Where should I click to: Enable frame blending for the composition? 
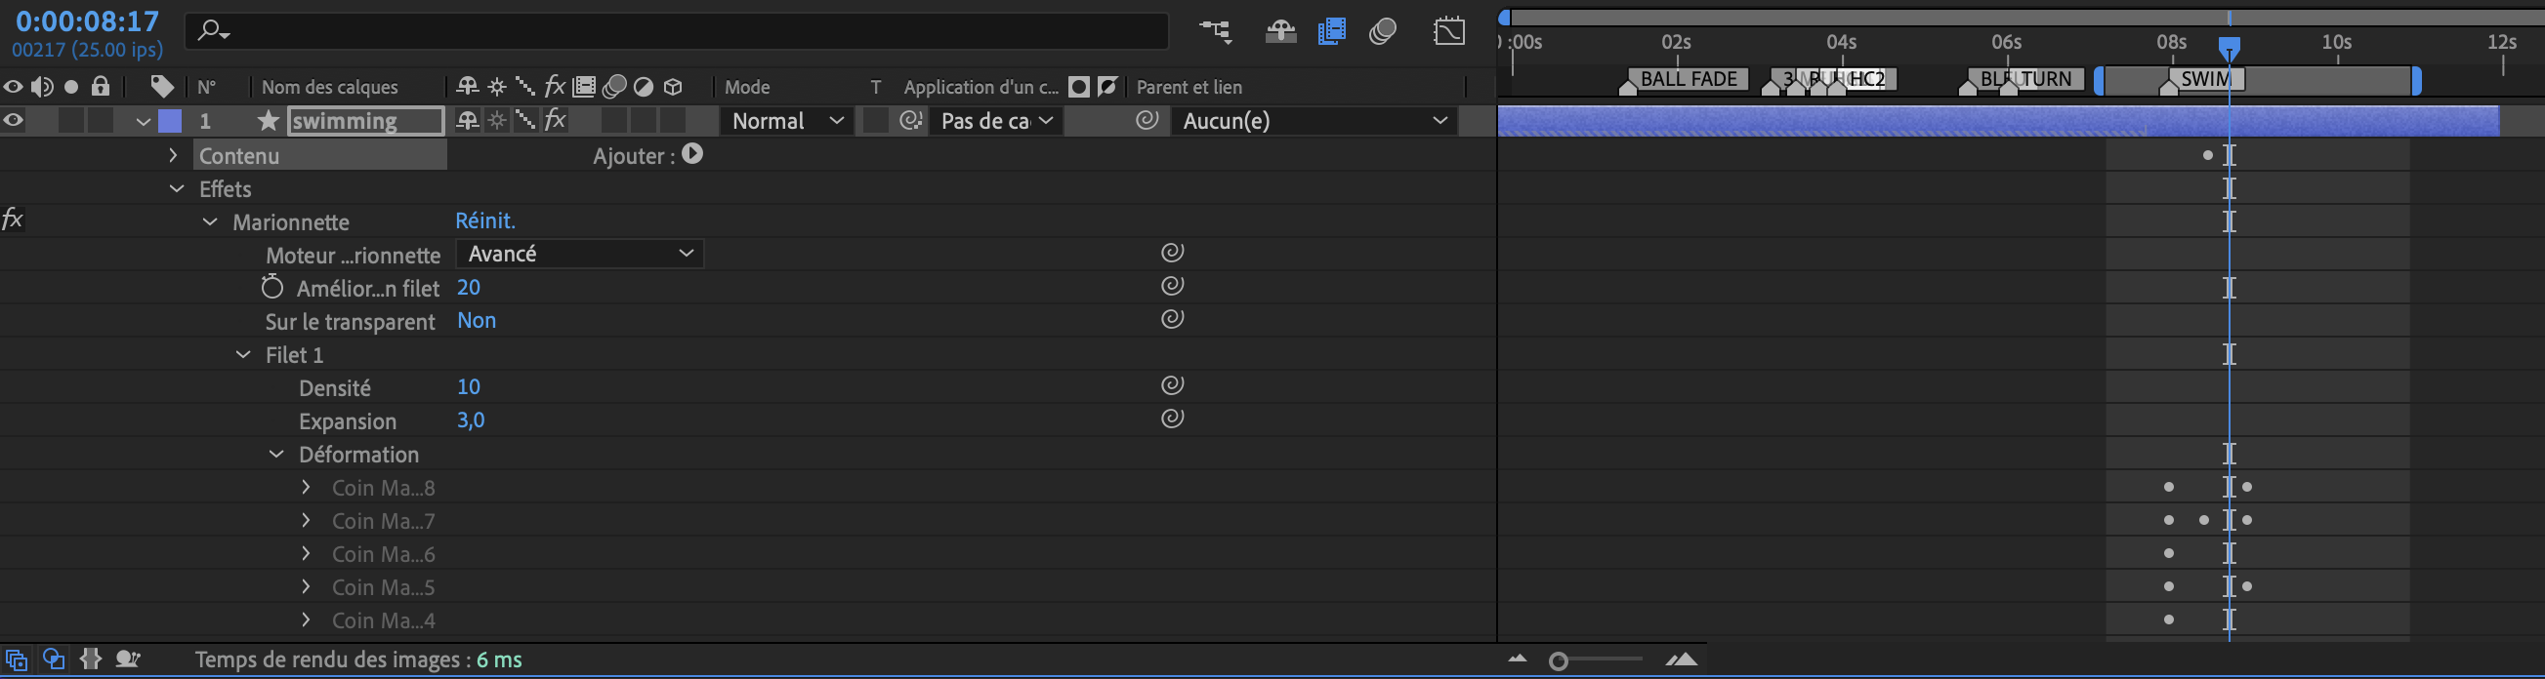click(x=1332, y=31)
